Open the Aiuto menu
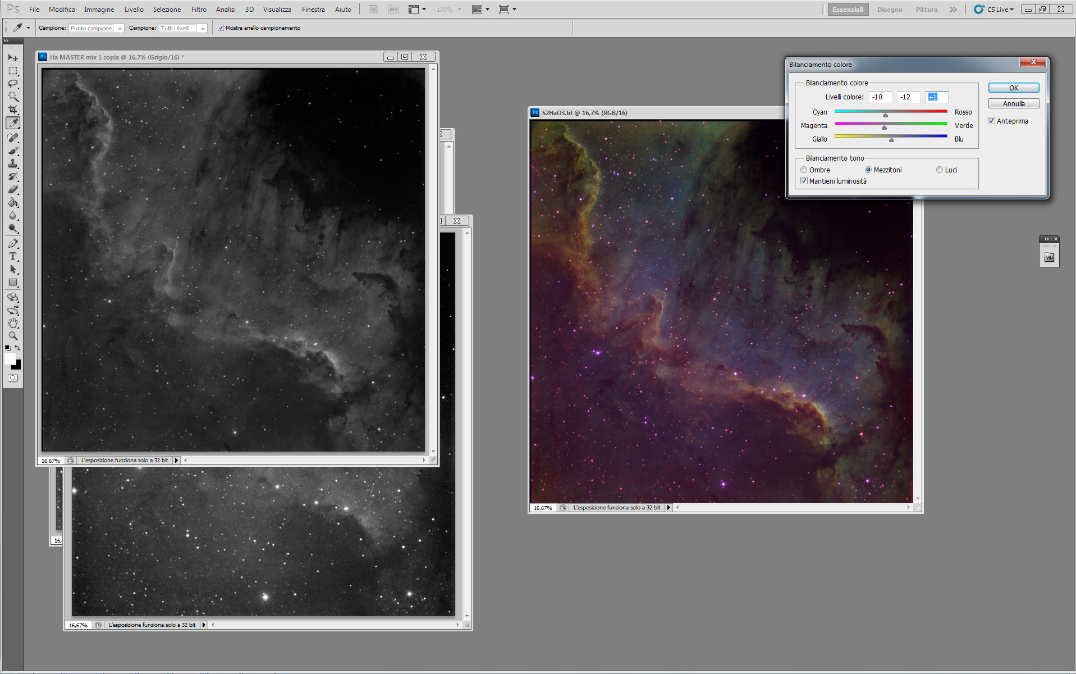This screenshot has width=1076, height=674. coord(343,10)
